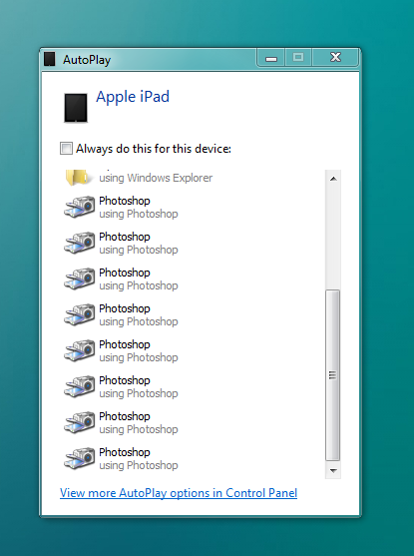Click the scrollbar up arrow
This screenshot has width=414, height=556.
(x=333, y=179)
